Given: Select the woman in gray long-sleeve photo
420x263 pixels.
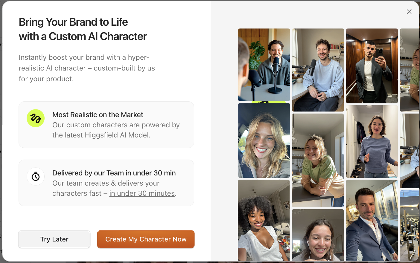Looking at the screenshot, I should (372, 141).
